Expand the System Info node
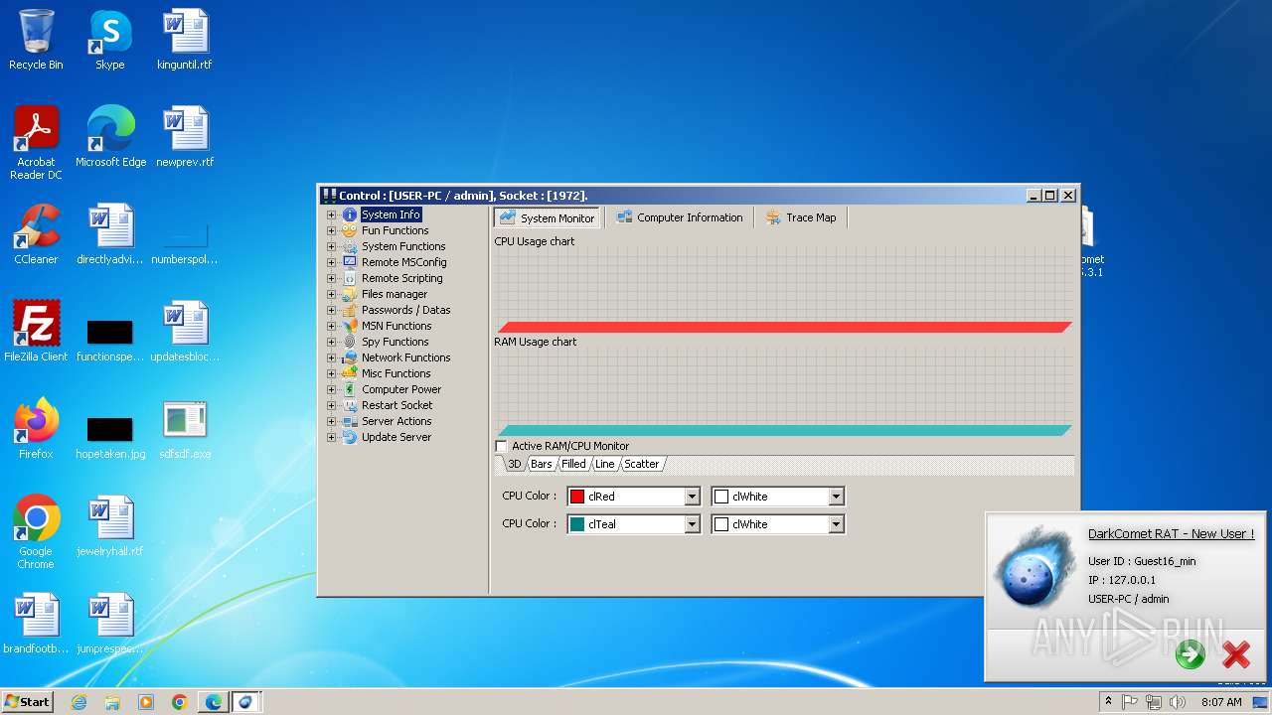 click(x=332, y=214)
